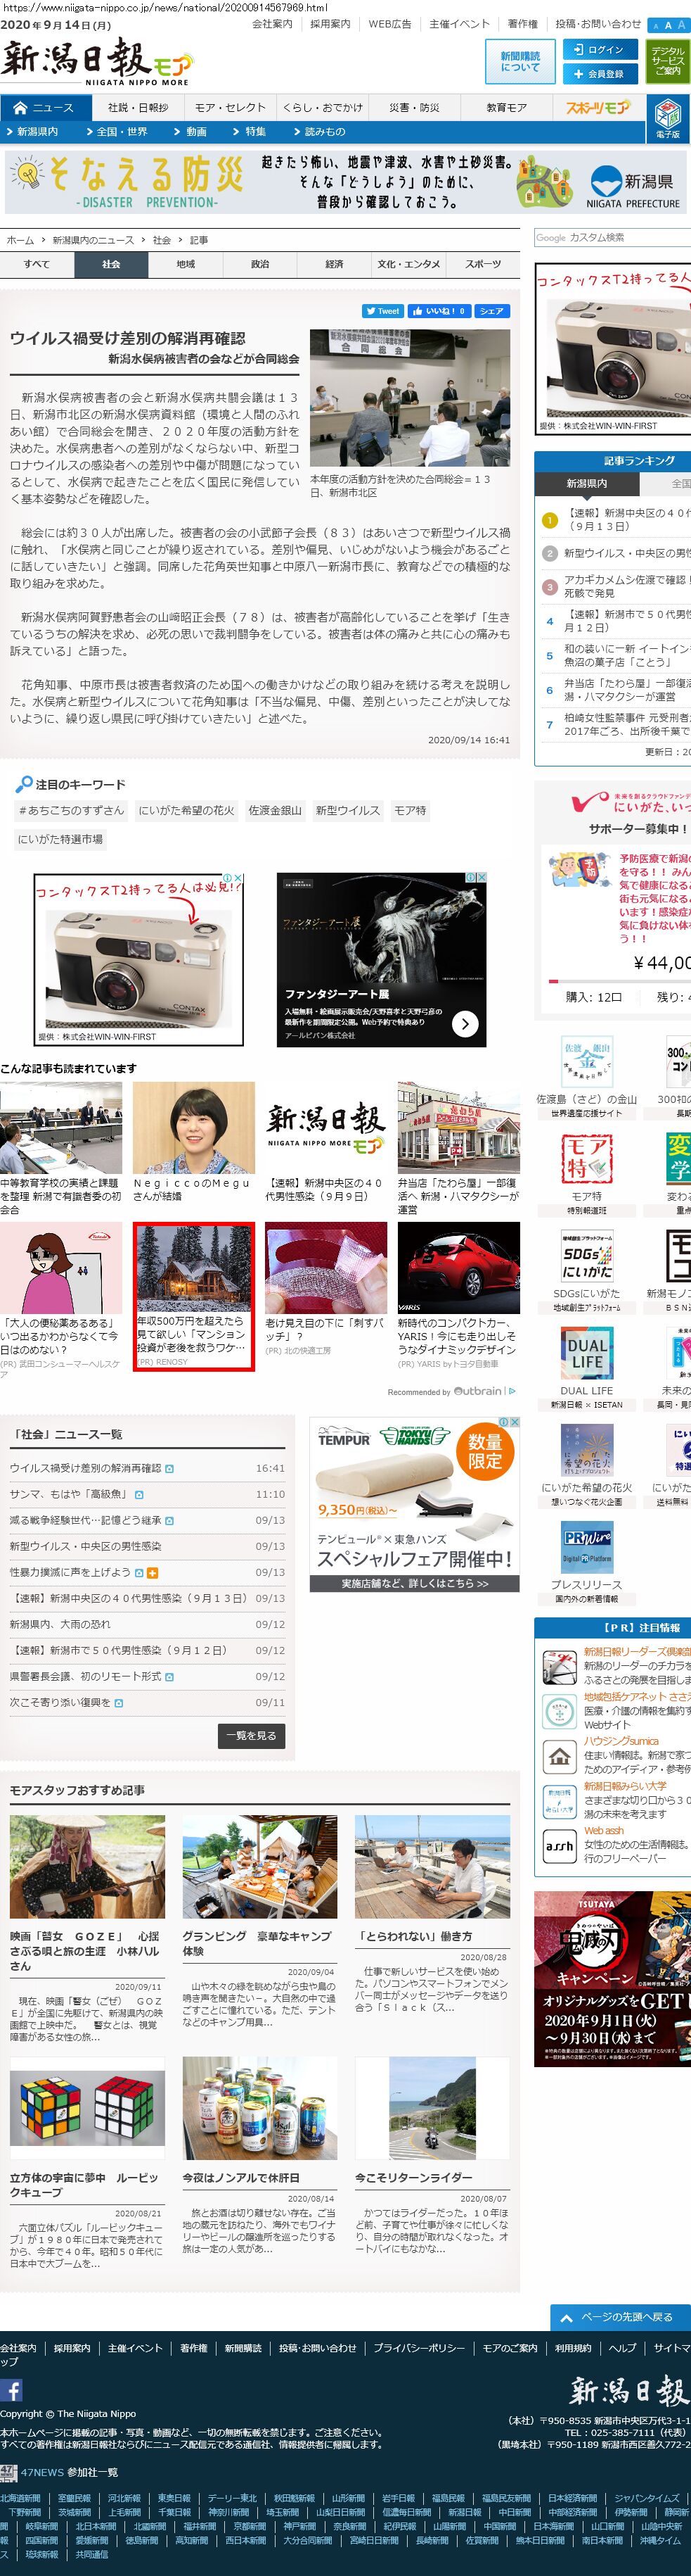This screenshot has height=2576, width=691.
Task: Expand the 読みもの submenu item
Action: pos(320,132)
